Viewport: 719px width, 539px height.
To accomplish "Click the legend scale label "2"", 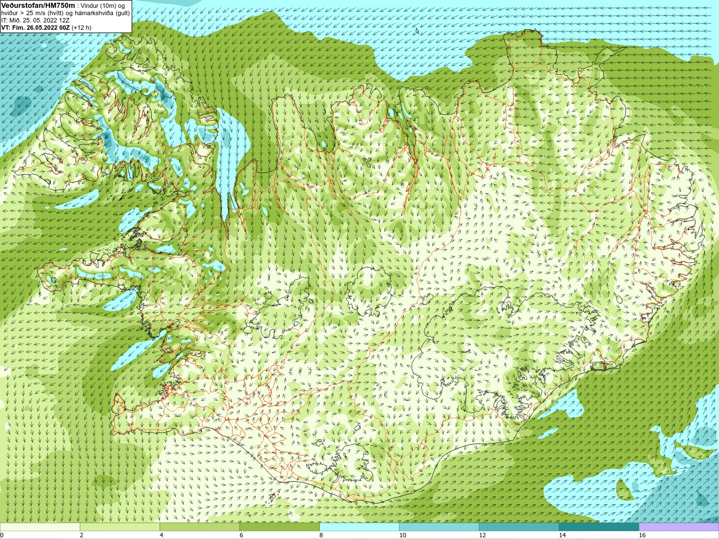I will click(x=81, y=535).
